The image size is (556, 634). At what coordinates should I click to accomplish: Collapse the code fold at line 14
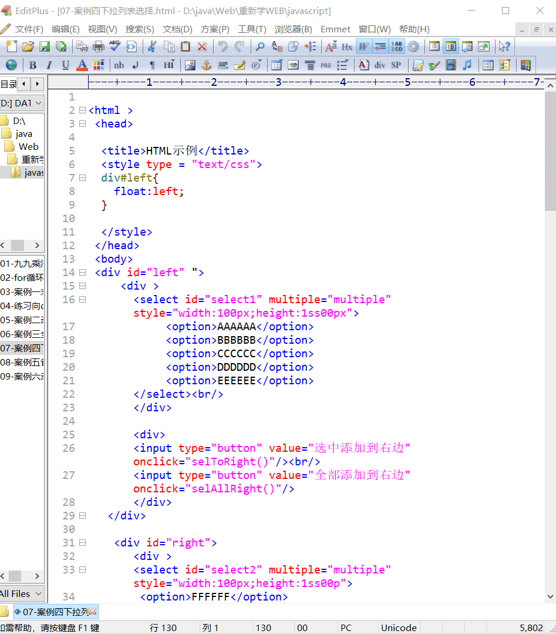(x=82, y=272)
